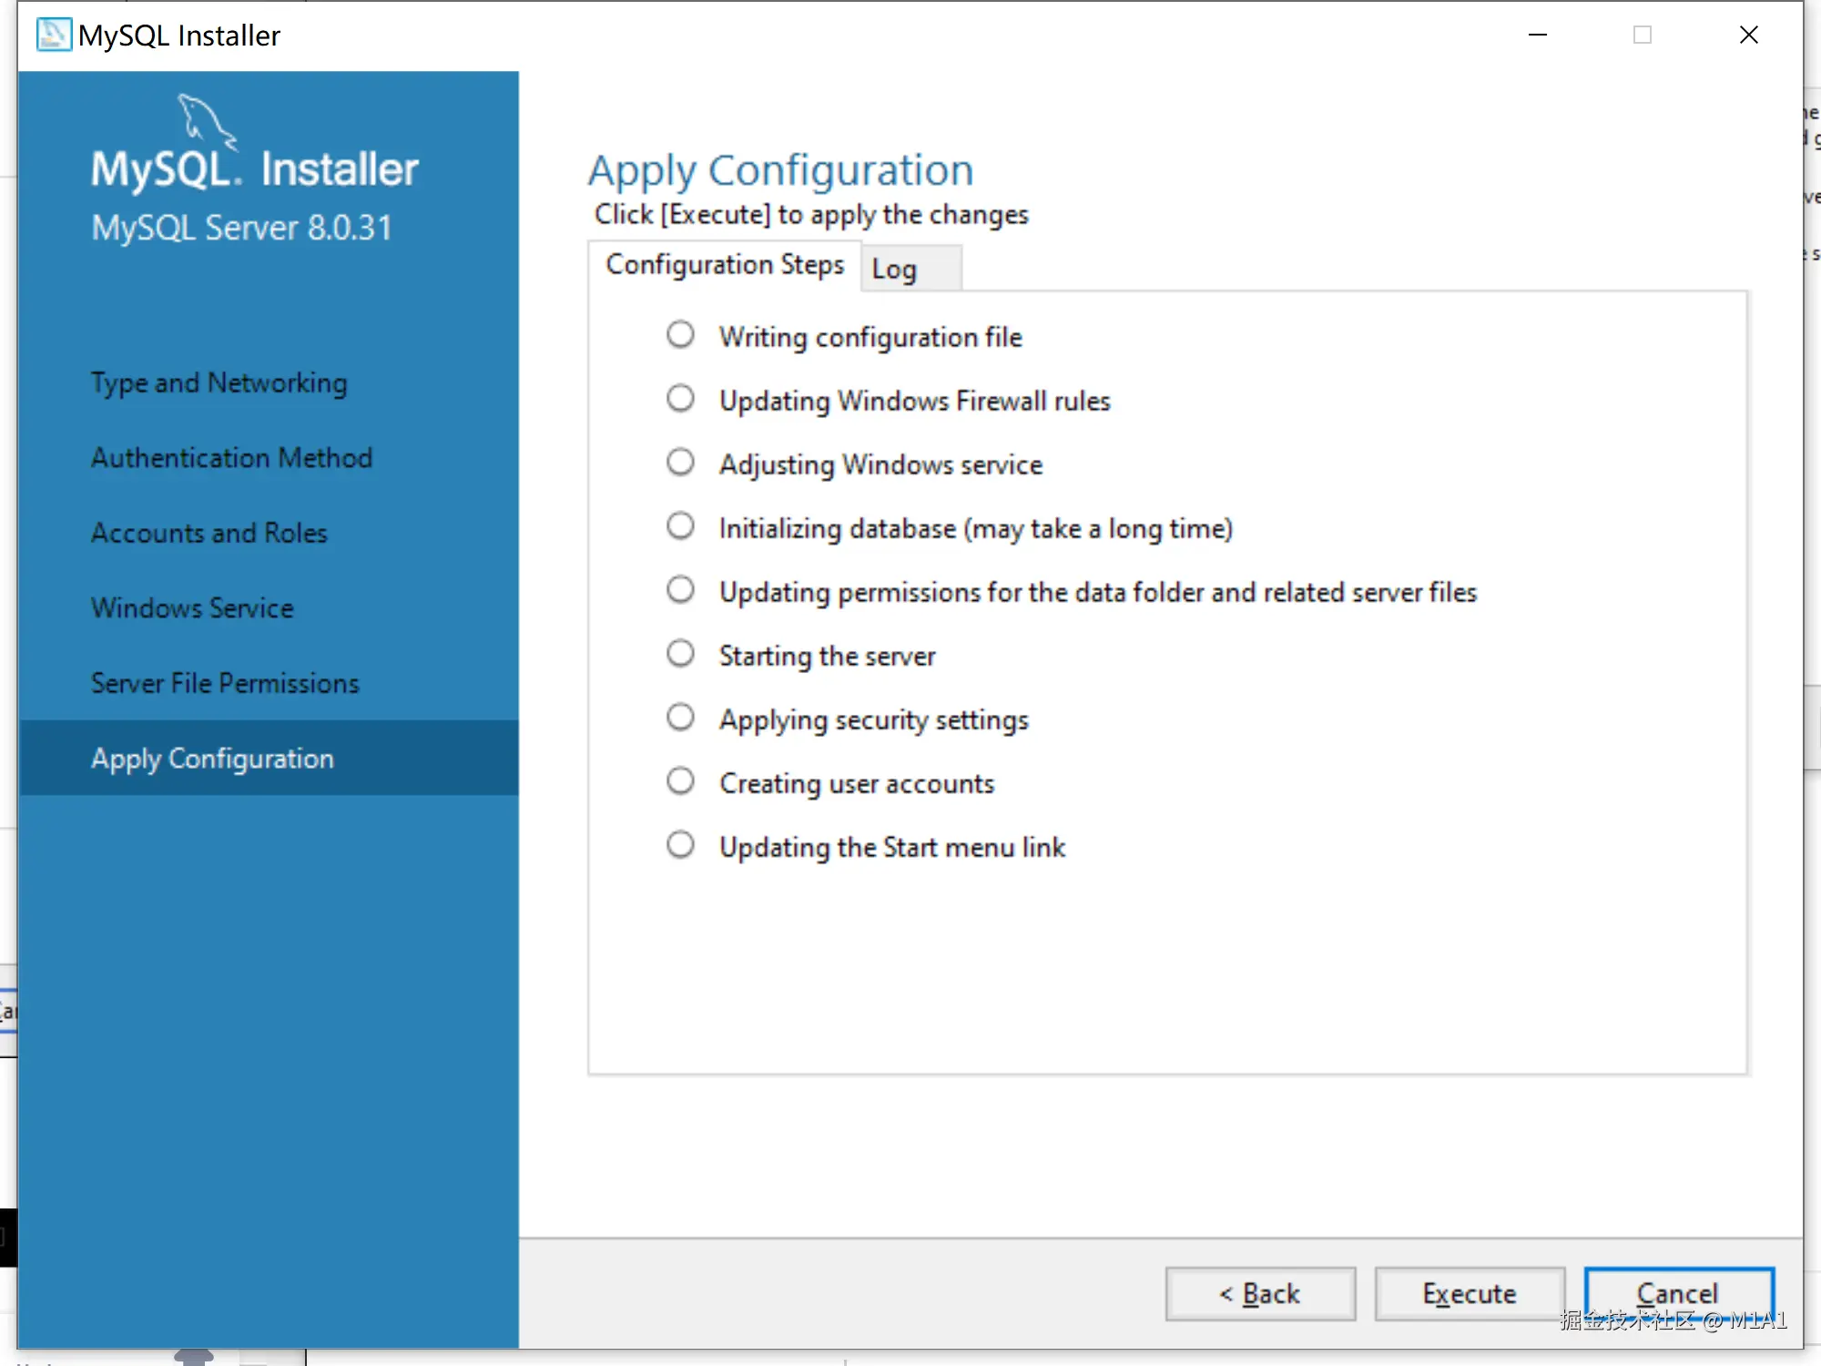The height and width of the screenshot is (1366, 1821).
Task: Select the Updating Windows Firewall rules indicator
Action: point(680,399)
